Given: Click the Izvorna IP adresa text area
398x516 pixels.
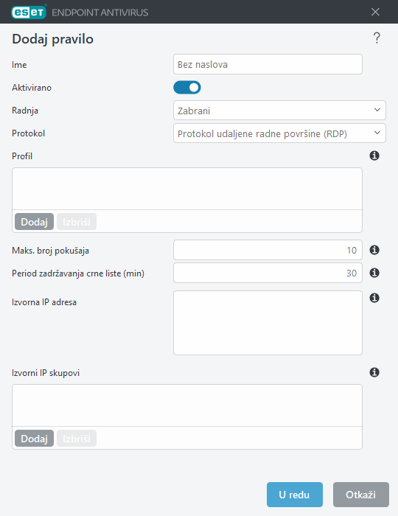Looking at the screenshot, I should pyautogui.click(x=268, y=323).
